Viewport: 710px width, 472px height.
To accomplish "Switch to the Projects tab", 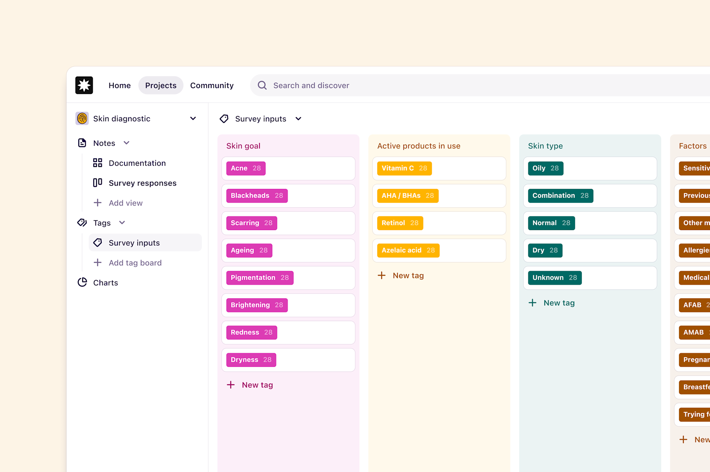I will [x=161, y=86].
